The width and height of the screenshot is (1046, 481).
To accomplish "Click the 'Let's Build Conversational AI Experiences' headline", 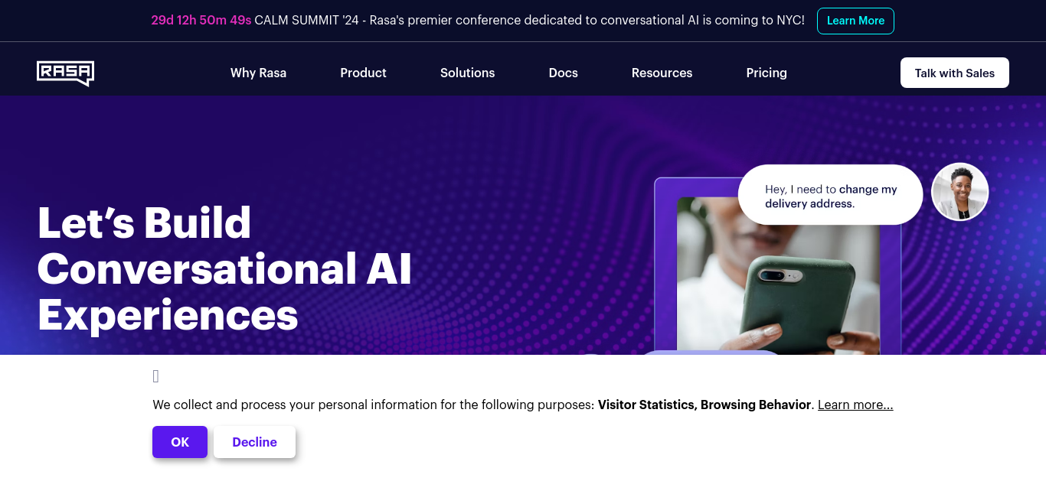I will pos(224,268).
